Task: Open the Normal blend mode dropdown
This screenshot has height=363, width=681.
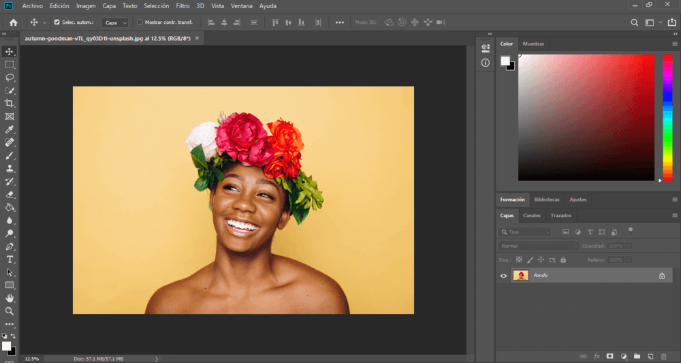Action: [x=538, y=245]
